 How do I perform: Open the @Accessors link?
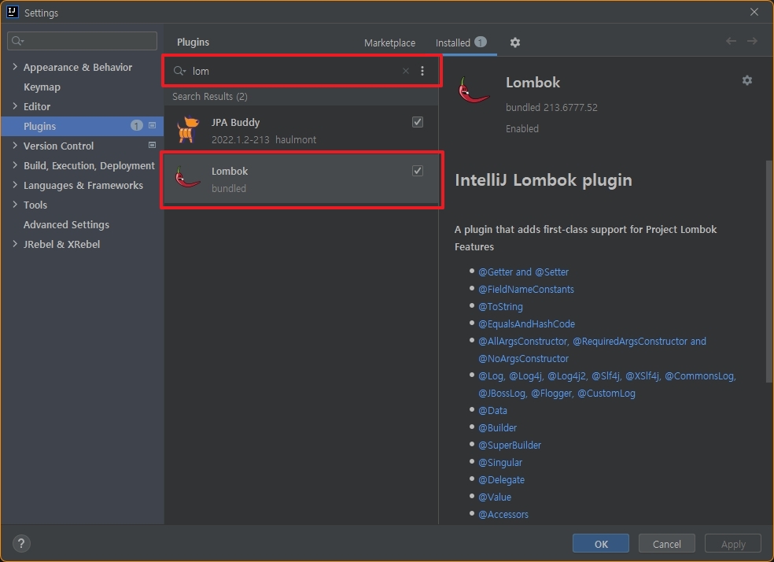click(503, 514)
